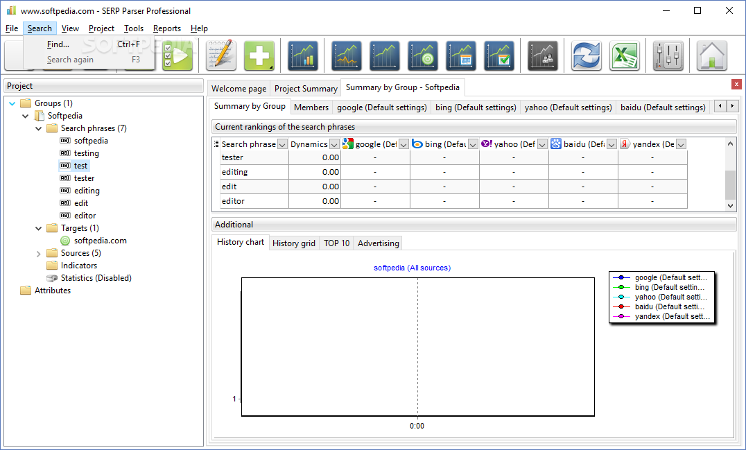Click the table options icon left of Search phrase
This screenshot has height=450, width=746.
pos(216,144)
